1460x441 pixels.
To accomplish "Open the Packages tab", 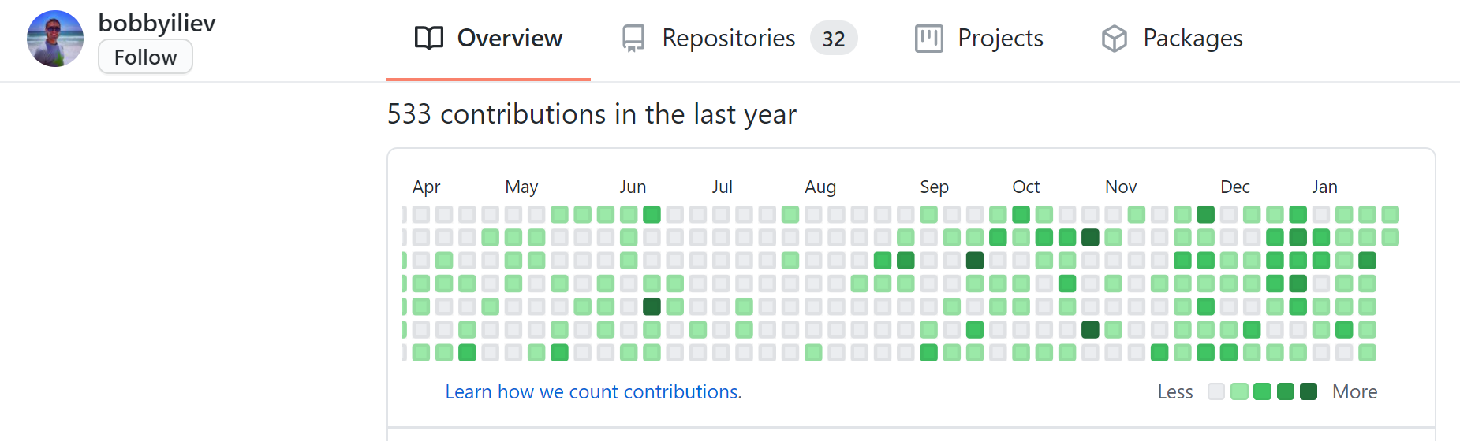I will pyautogui.click(x=1171, y=39).
